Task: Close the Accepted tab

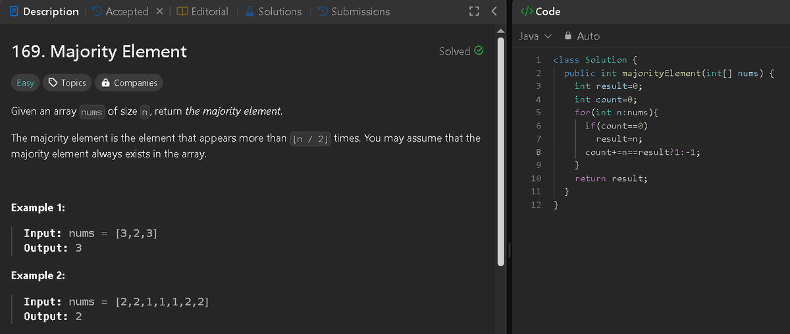Action: click(158, 12)
